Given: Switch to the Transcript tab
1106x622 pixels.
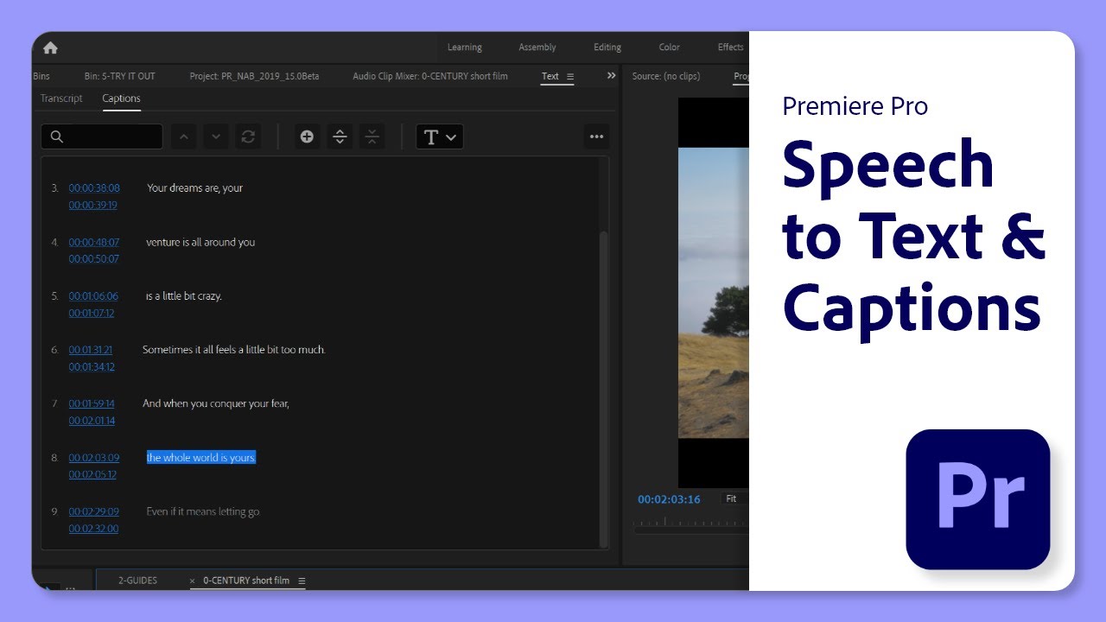Looking at the screenshot, I should (x=61, y=98).
